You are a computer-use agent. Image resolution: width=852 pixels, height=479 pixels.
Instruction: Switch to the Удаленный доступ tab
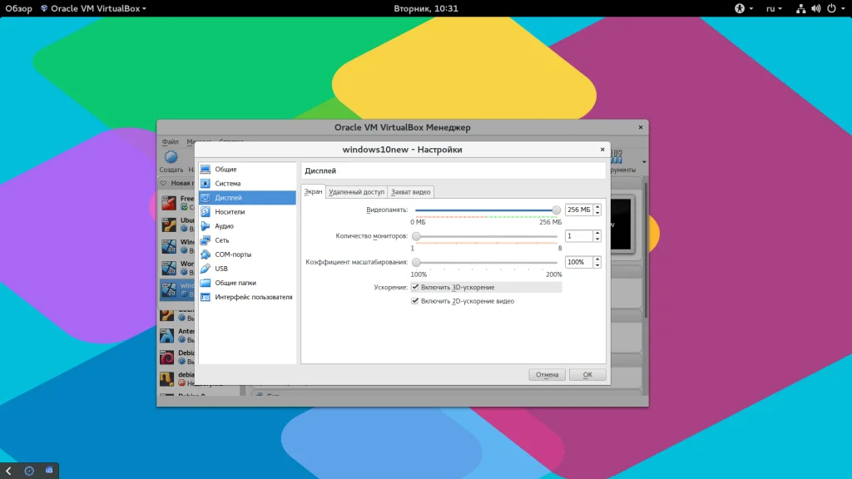(x=356, y=192)
